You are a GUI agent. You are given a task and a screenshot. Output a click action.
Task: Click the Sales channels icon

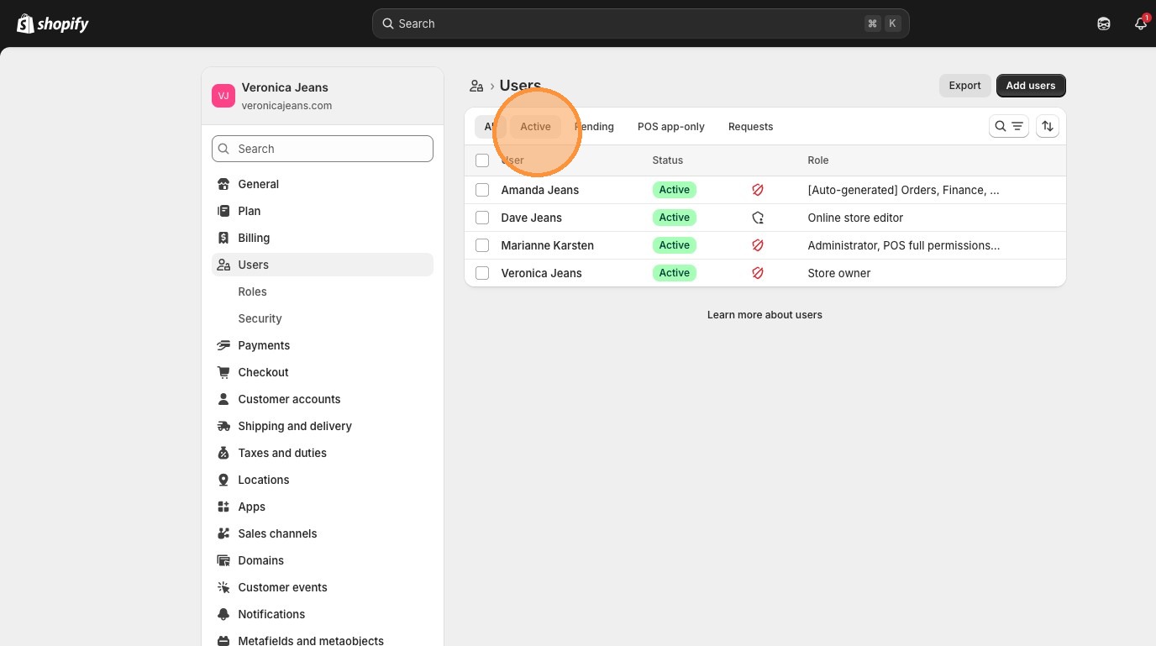223,533
